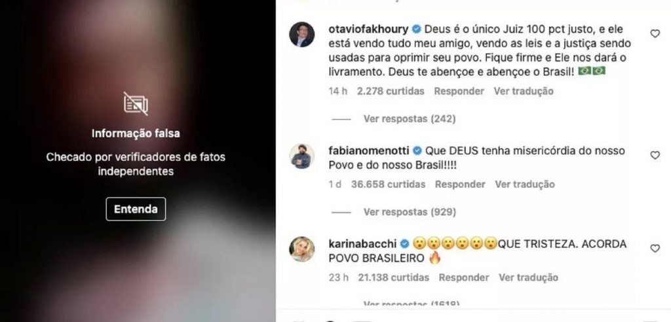Like karinabacchi's comment with heart icon

(x=655, y=249)
